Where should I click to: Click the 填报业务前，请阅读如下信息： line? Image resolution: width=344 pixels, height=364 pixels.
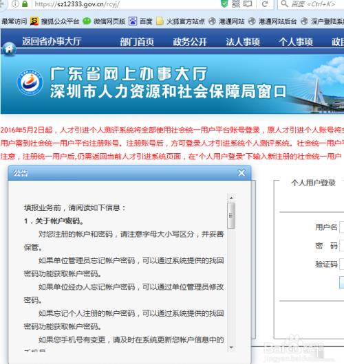(x=75, y=207)
